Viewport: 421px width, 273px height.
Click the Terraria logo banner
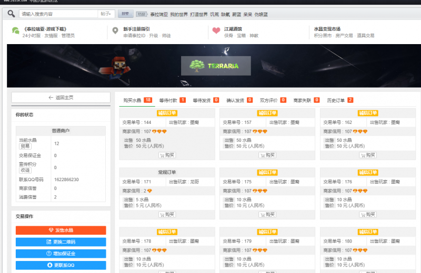216,66
